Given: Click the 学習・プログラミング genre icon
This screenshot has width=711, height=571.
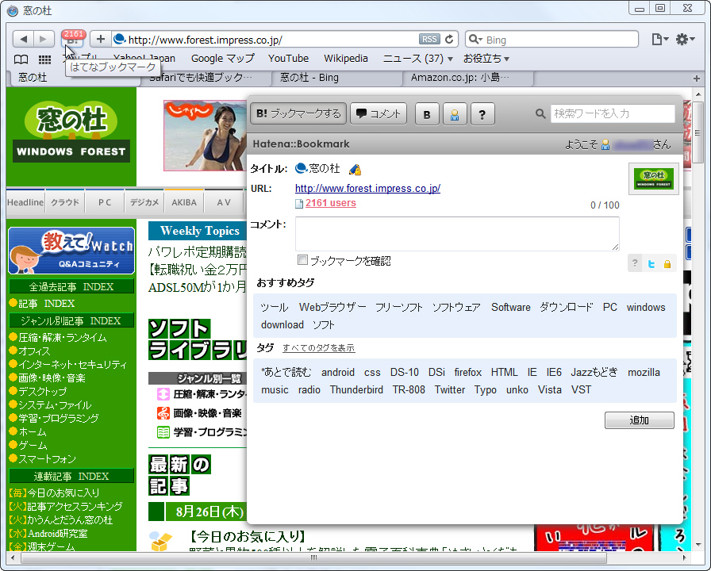Looking at the screenshot, I should pyautogui.click(x=163, y=432).
